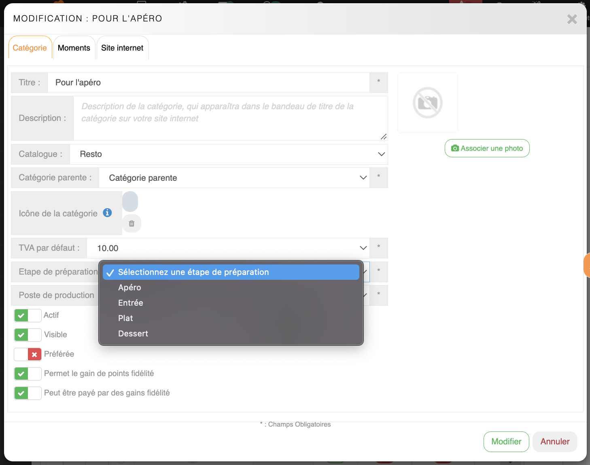590x465 pixels.
Task: Toggle the Visible switch
Action: coord(28,335)
